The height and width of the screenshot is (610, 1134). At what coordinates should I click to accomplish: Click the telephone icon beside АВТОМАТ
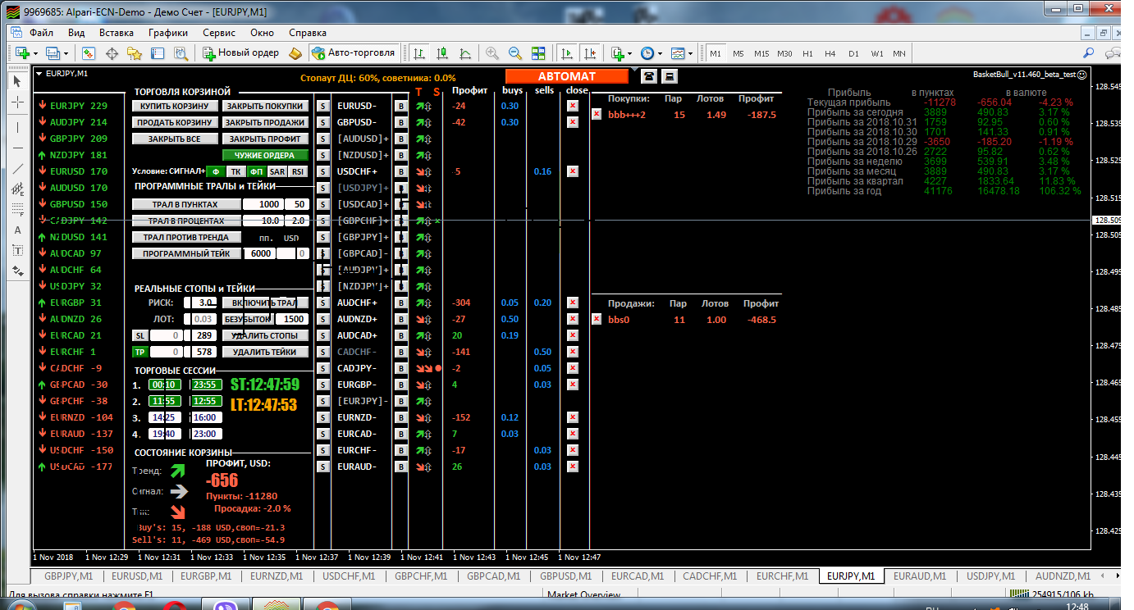click(x=649, y=76)
